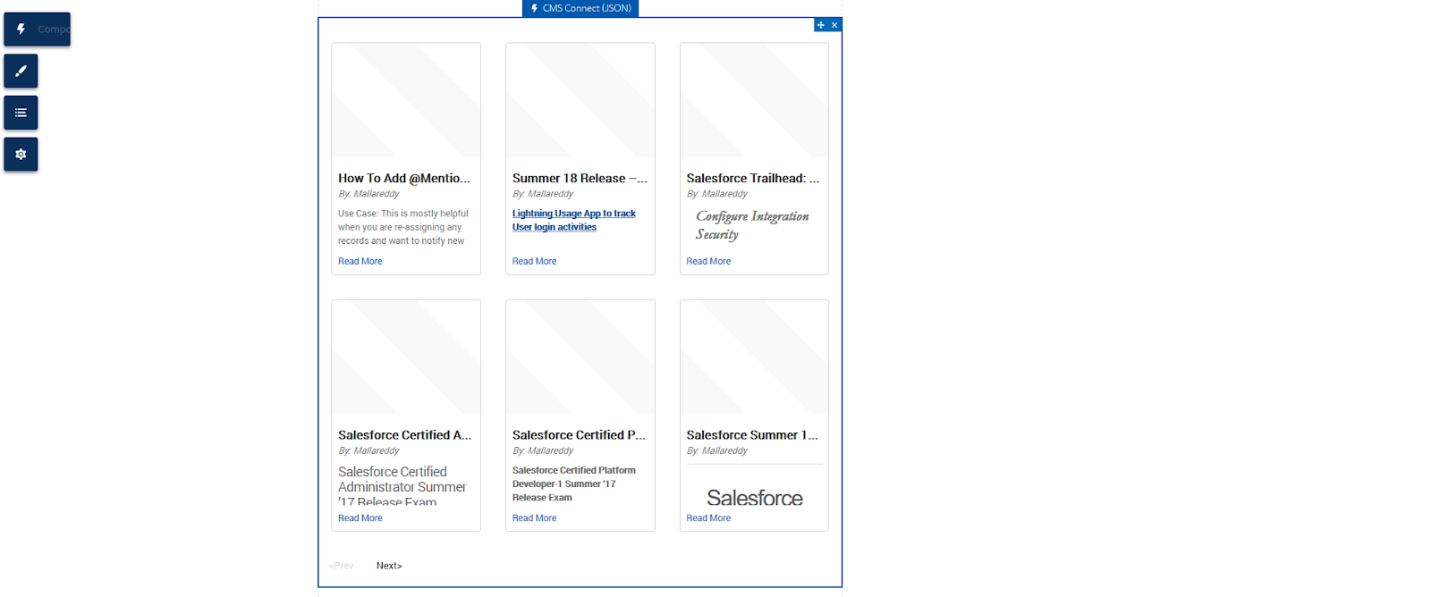1431x597 pixels.
Task: Read More for Salesforce Trailhead article
Action: pyautogui.click(x=708, y=261)
